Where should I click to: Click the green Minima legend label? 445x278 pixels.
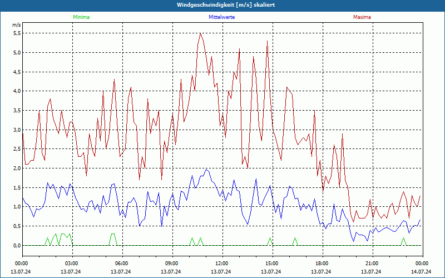coord(81,17)
